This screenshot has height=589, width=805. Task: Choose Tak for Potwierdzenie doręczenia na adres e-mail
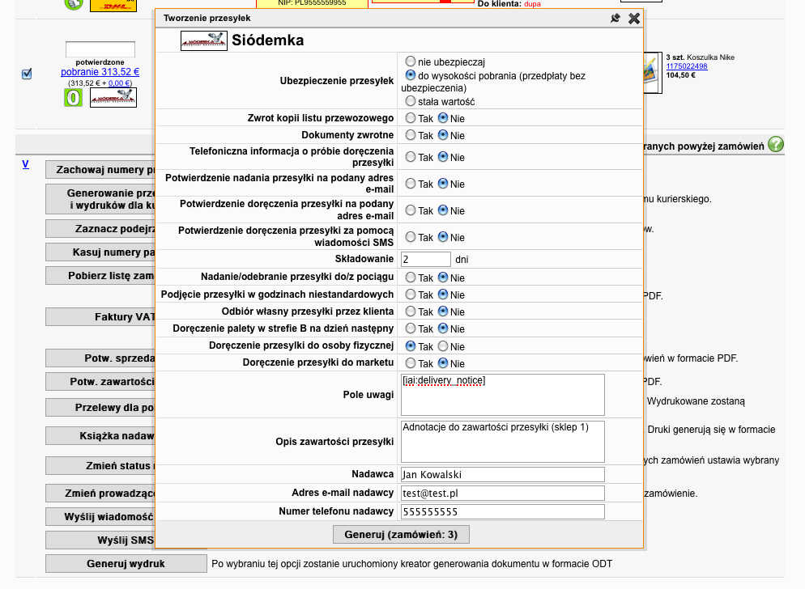(x=411, y=210)
